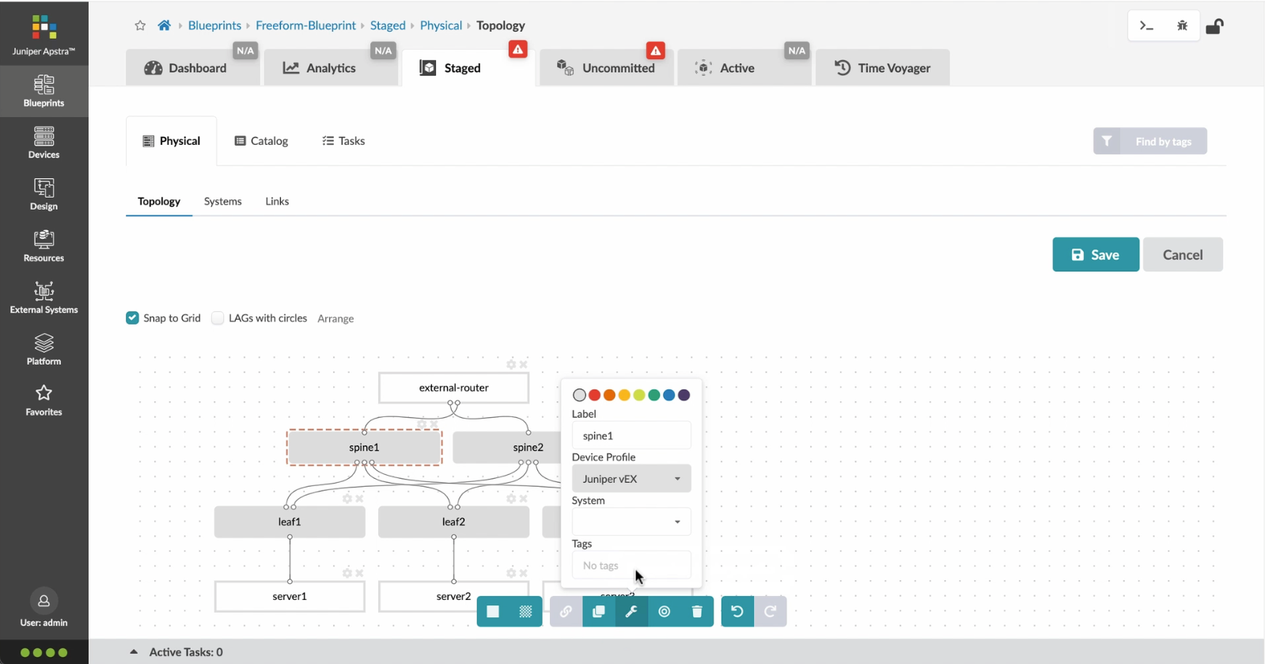Click the add system square tool
Image resolution: width=1265 pixels, height=664 pixels.
pos(493,611)
